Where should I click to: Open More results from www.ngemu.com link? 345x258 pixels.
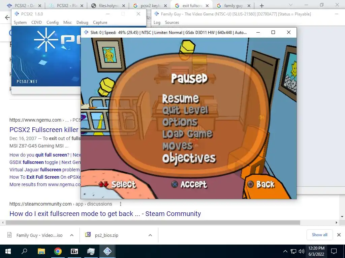coord(45,184)
